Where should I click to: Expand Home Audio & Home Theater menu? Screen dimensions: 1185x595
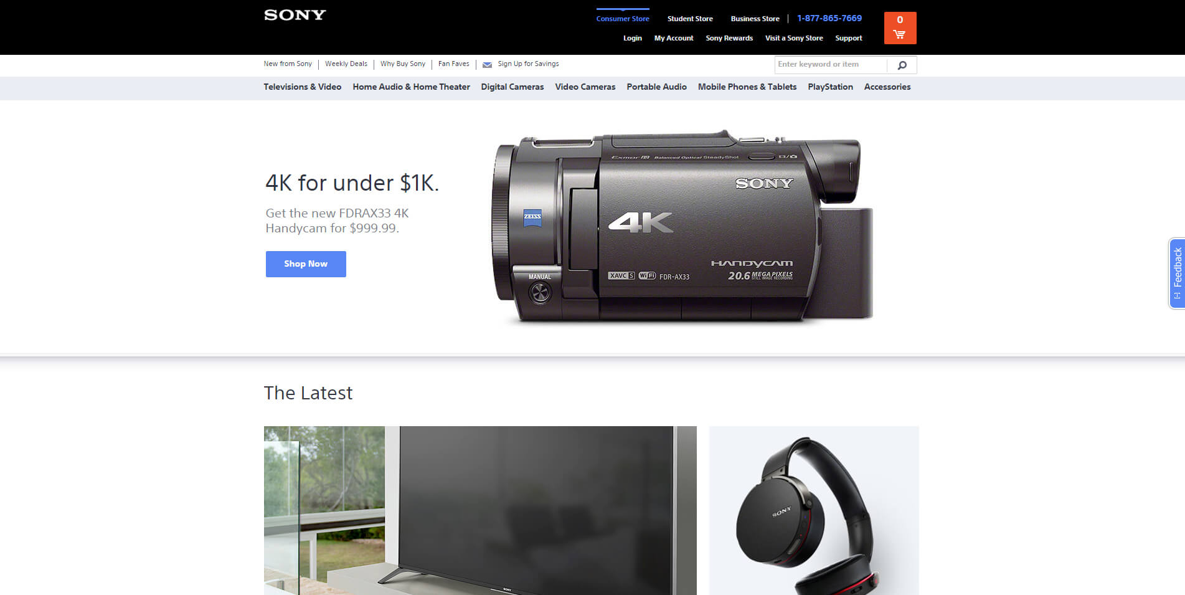(x=411, y=87)
